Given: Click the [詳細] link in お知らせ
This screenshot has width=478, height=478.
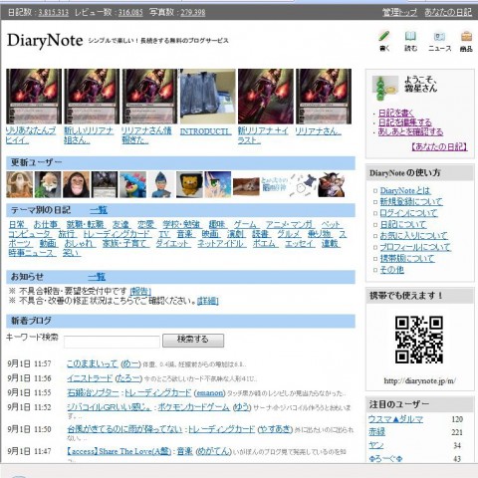Looking at the screenshot, I should (x=208, y=301).
